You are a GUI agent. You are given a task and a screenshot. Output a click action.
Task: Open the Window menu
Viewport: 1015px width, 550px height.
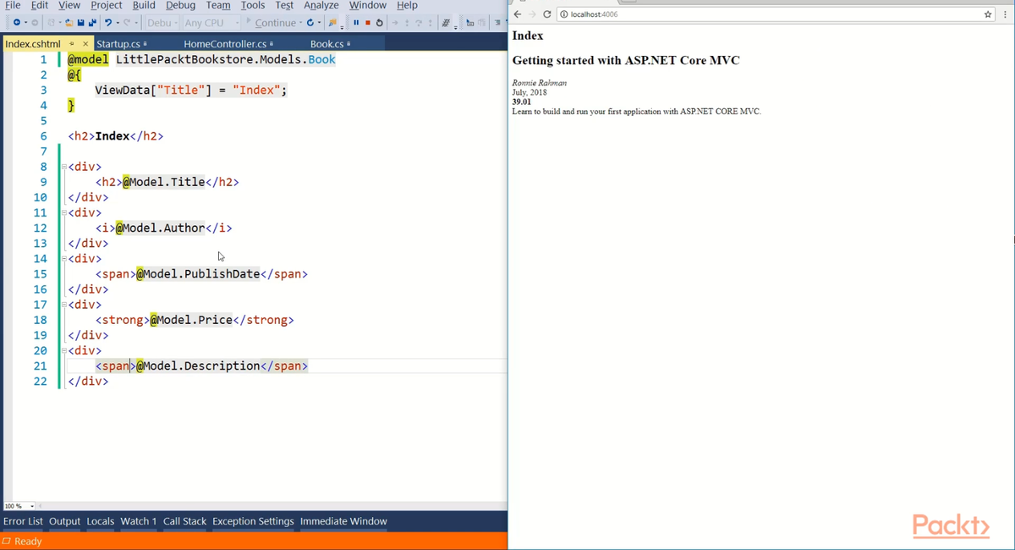coord(368,5)
